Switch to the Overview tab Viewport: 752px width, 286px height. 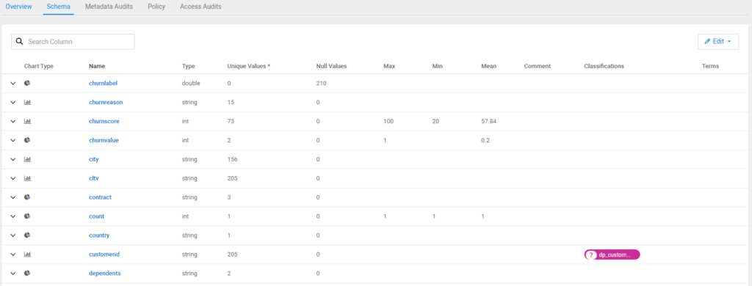(x=18, y=7)
